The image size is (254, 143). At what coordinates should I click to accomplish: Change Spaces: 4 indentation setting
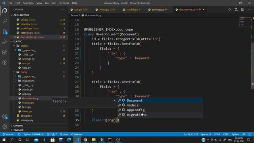point(206,134)
